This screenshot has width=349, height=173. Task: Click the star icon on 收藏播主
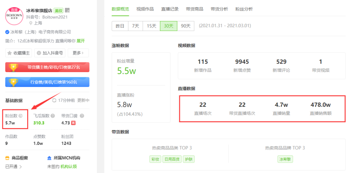click(x=10, y=53)
